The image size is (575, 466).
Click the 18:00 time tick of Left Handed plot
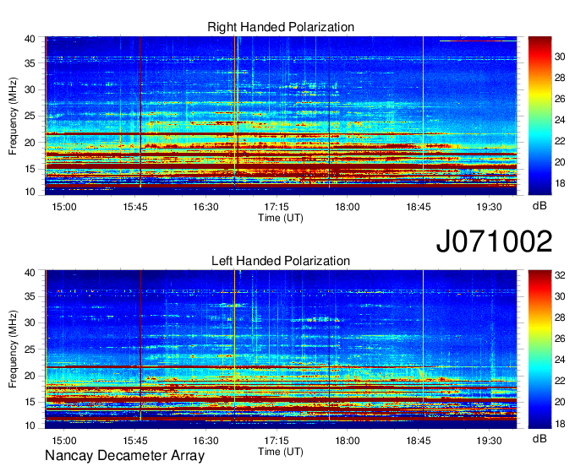point(348,441)
